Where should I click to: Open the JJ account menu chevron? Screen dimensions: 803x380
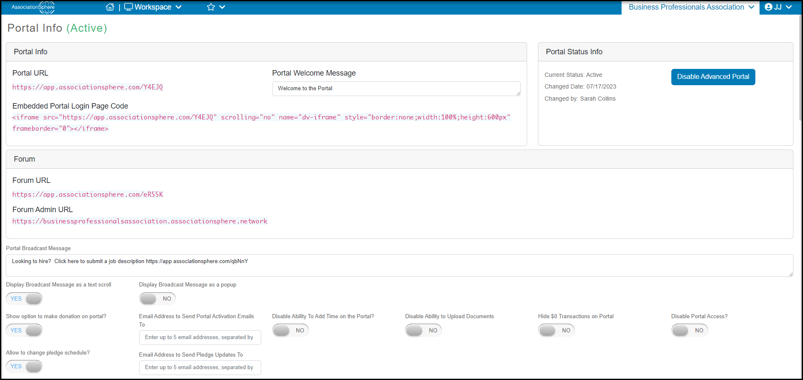789,7
